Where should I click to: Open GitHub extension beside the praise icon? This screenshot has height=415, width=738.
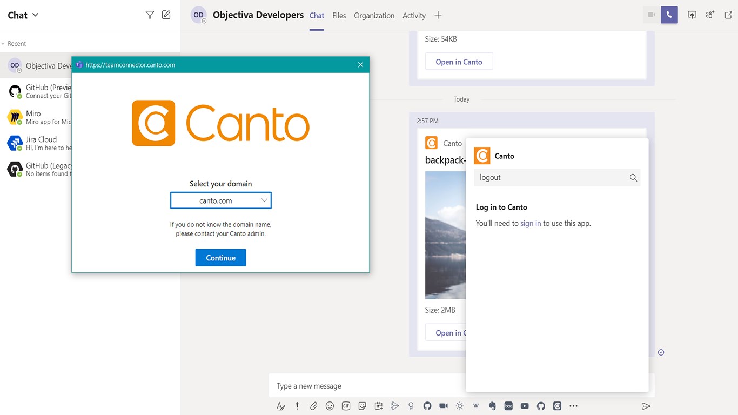point(427,406)
